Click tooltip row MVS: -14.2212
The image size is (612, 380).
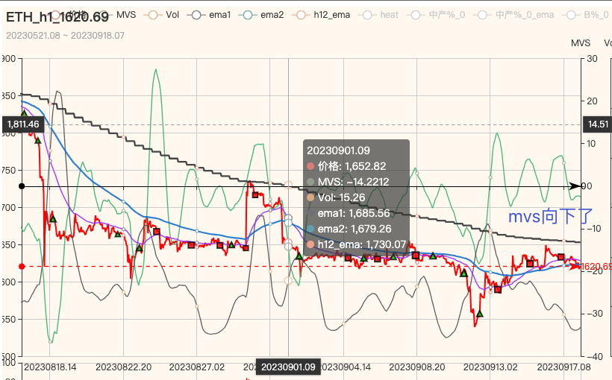(348, 182)
